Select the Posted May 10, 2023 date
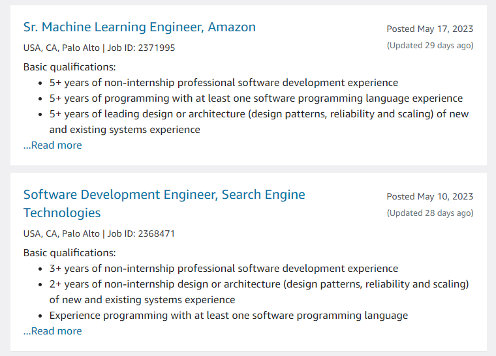 [429, 196]
